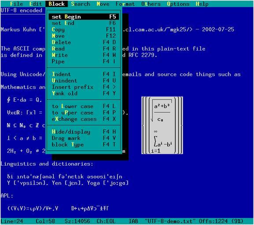Select the Indent block command
Screen dimensions: 254x225
tap(84, 74)
